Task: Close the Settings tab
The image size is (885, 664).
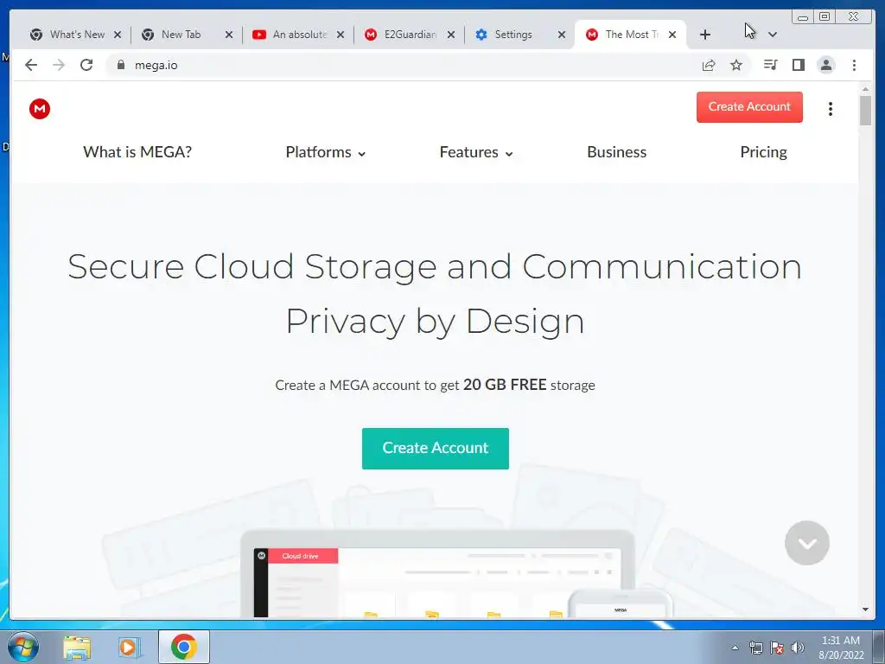Action: click(x=562, y=35)
